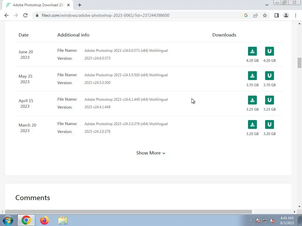The height and width of the screenshot is (226, 302).
Task: Click version text '2023 v24.5.0.500'
Action: point(97,83)
